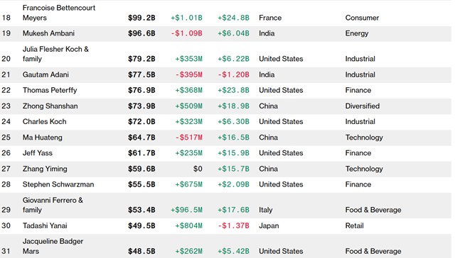
Task: Open Charles Koch's profile
Action: click(x=44, y=121)
